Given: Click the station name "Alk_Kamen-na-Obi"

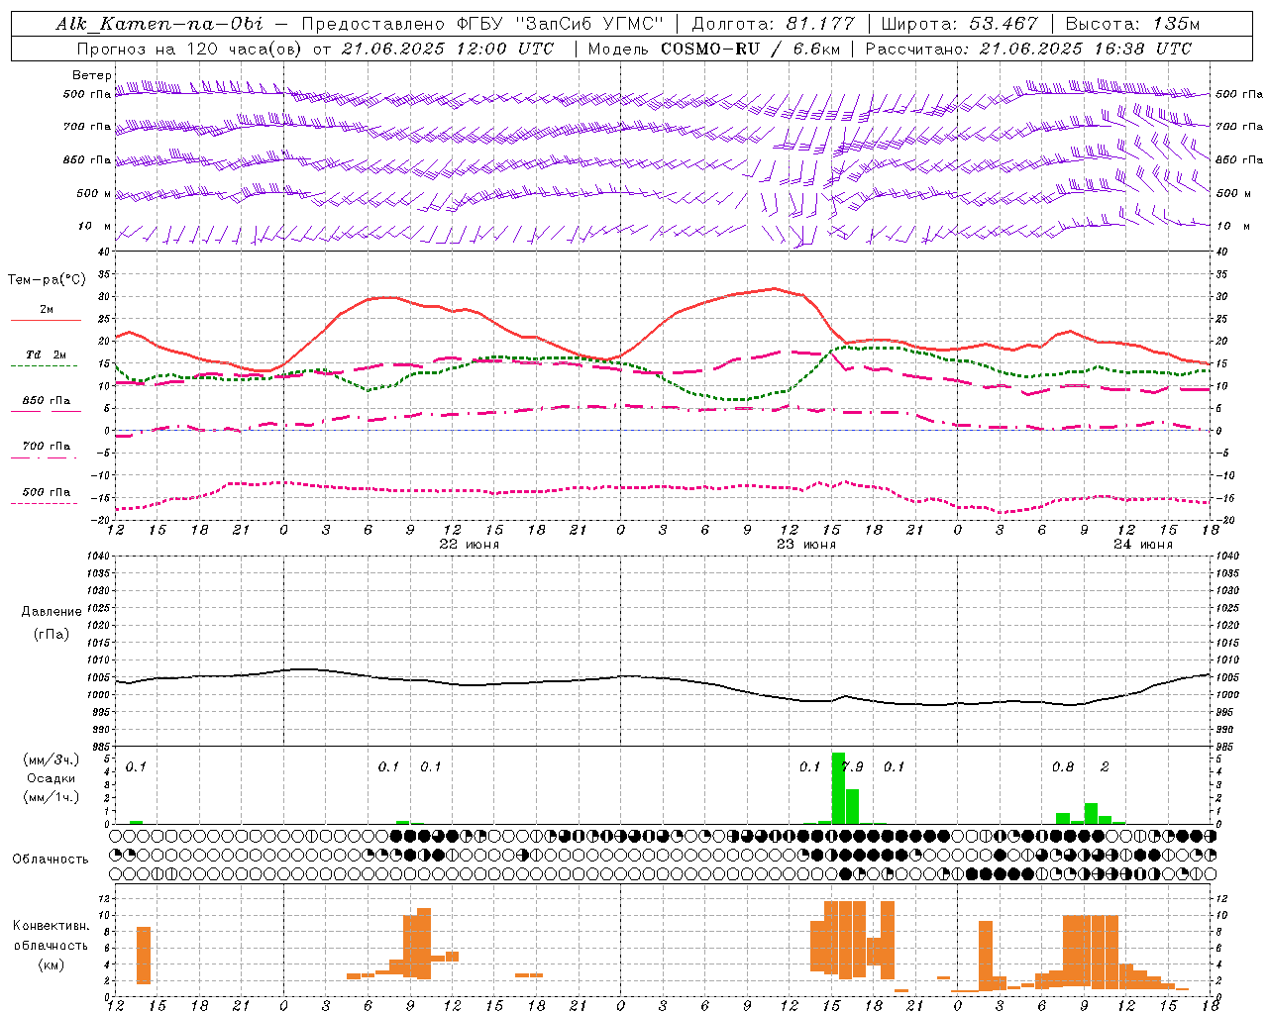Looking at the screenshot, I should pyautogui.click(x=159, y=25).
